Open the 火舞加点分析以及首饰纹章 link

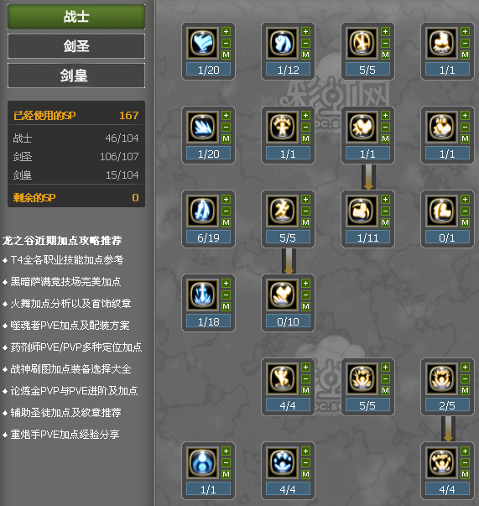[x=70, y=303]
